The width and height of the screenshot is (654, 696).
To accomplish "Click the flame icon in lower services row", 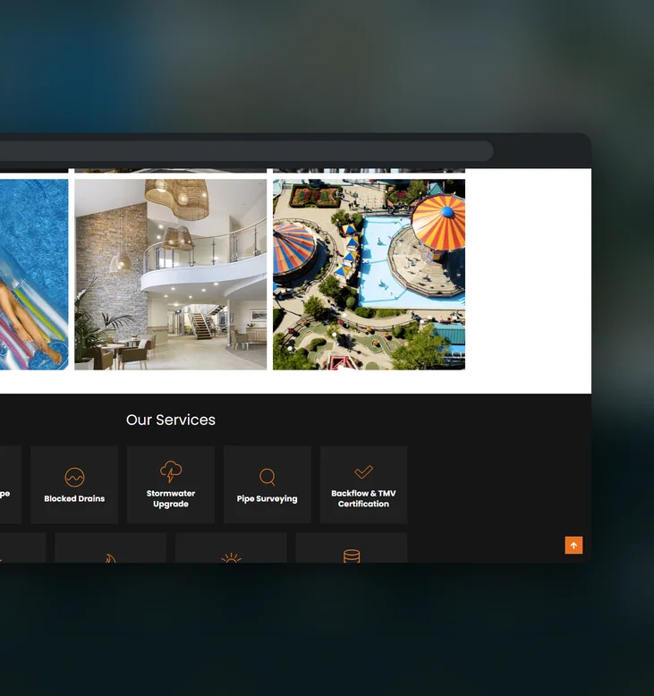I will [x=110, y=558].
